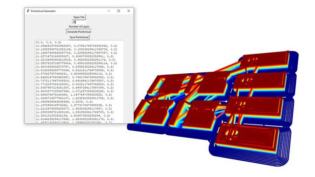Close the Pointcloud Generator window

click(128, 11)
